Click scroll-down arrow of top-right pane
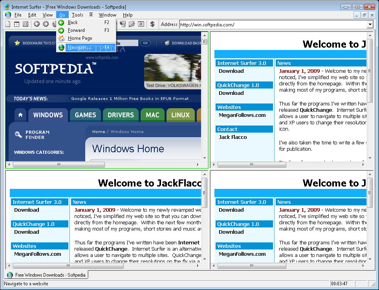Viewport: 379px width, 290px height. click(370, 158)
